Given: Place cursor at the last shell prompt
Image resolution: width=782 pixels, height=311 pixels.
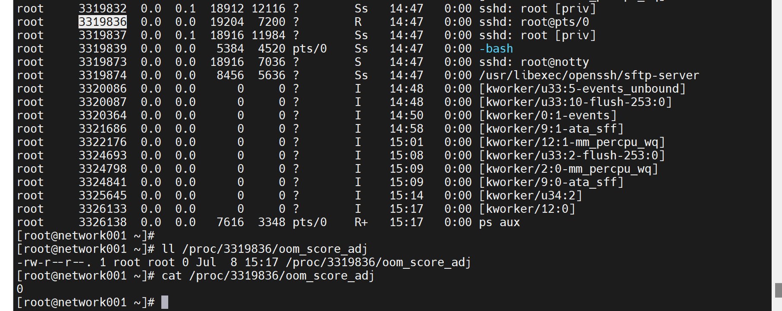Looking at the screenshot, I should click(x=165, y=302).
